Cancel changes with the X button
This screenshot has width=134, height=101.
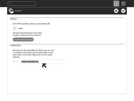pos(116,11)
